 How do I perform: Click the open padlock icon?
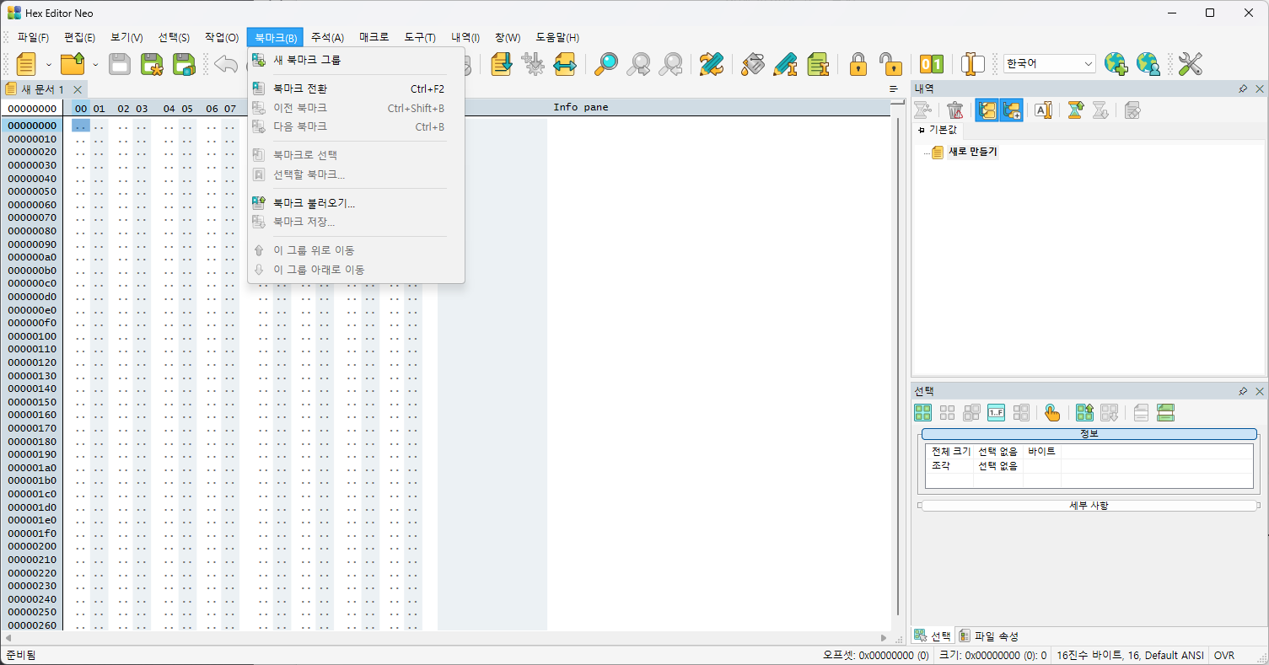[x=890, y=64]
